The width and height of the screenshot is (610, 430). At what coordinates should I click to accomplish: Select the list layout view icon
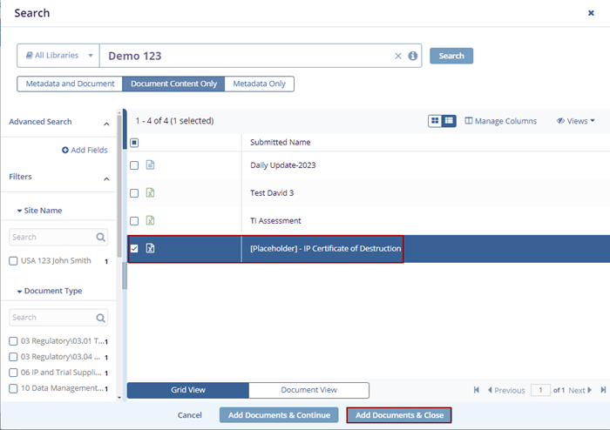[x=449, y=121]
